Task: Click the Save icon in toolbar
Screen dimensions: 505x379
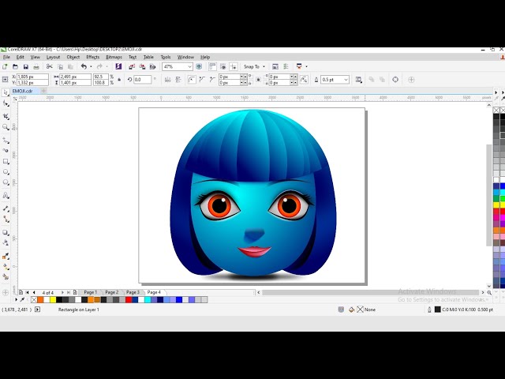Action: coord(26,66)
